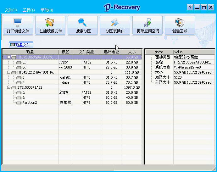Click the Value column header
The width and height of the screenshot is (217, 172).
click(x=194, y=52)
